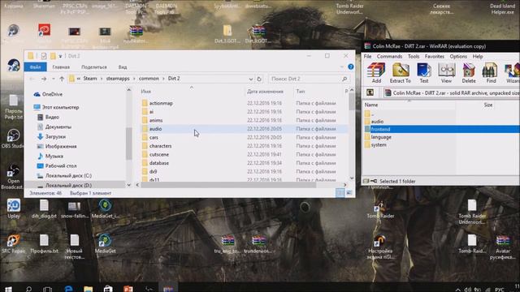The height and width of the screenshot is (292, 520).
Task: Select the cars folder in Explorer
Action: pyautogui.click(x=154, y=137)
